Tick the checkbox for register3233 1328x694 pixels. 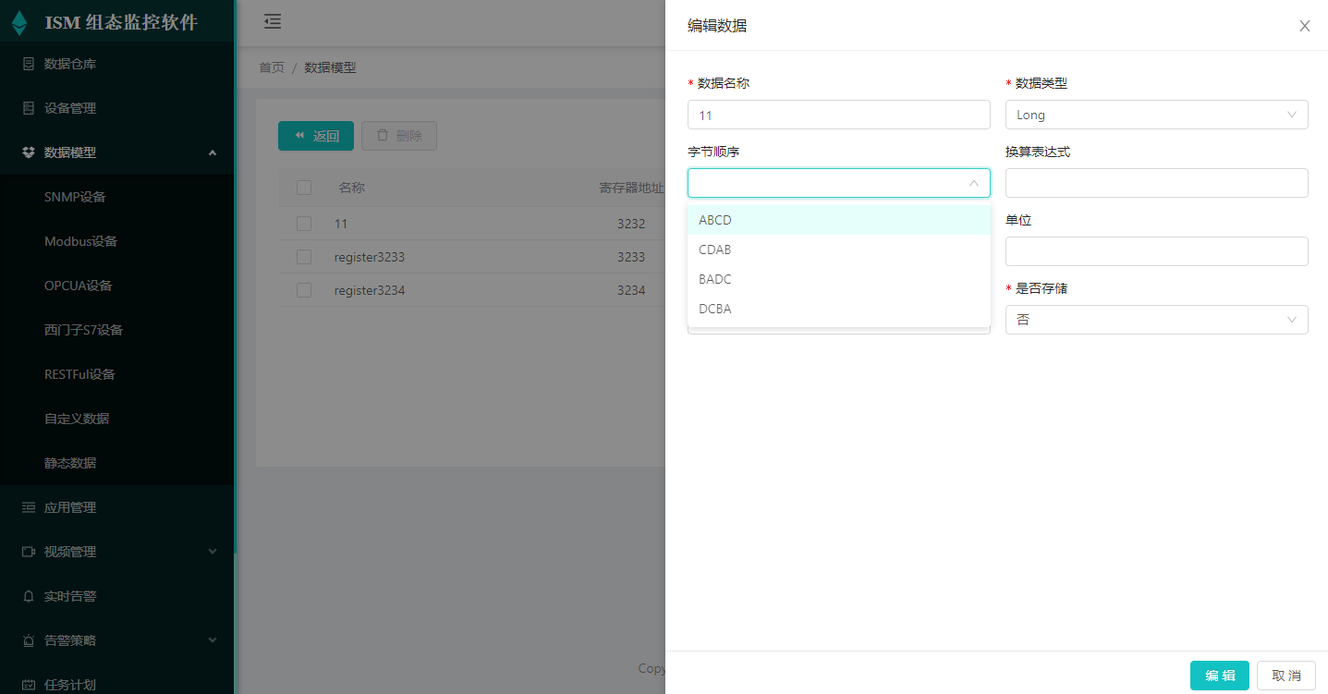pos(304,257)
